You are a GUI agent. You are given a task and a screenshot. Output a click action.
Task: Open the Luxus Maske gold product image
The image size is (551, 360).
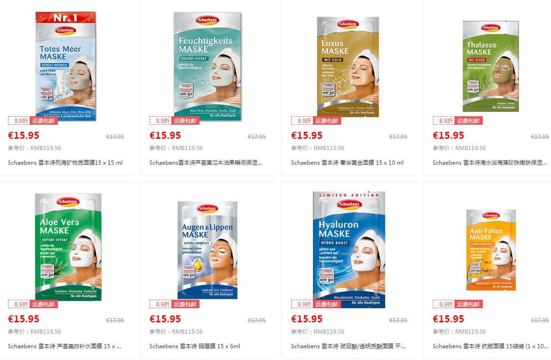click(x=348, y=67)
